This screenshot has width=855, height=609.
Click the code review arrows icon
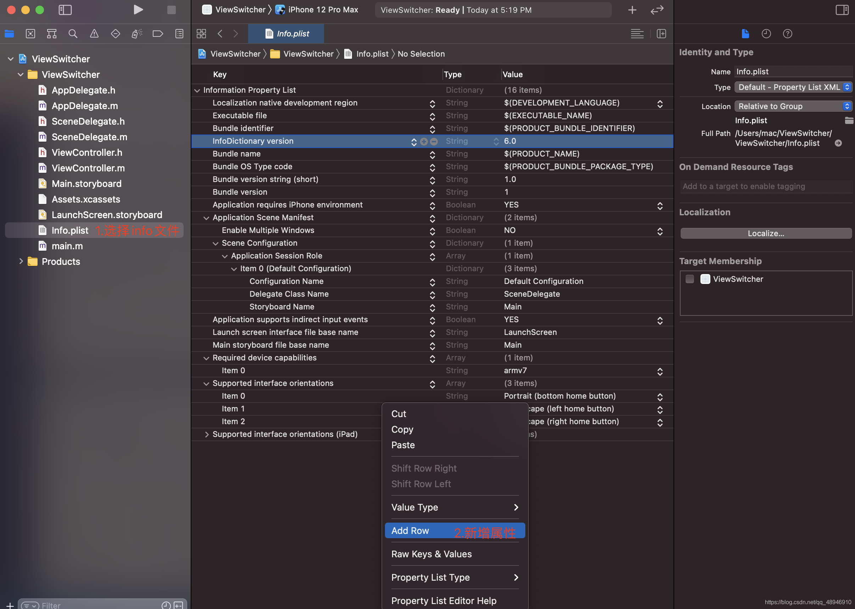coord(657,10)
